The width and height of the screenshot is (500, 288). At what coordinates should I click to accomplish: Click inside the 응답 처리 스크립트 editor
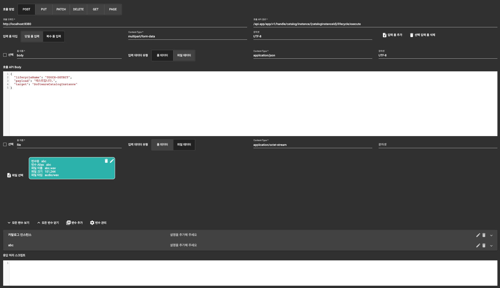coord(250,273)
